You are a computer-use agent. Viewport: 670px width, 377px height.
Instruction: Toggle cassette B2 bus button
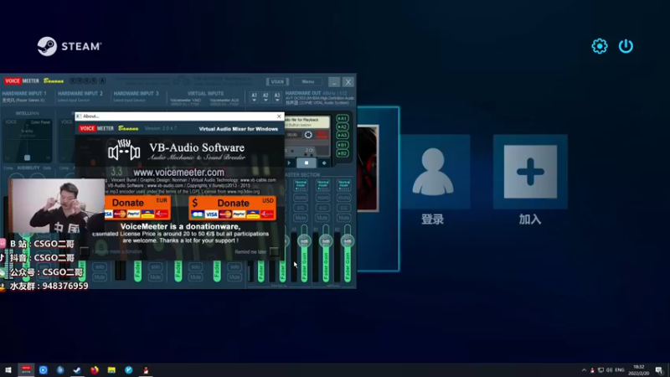point(343,153)
